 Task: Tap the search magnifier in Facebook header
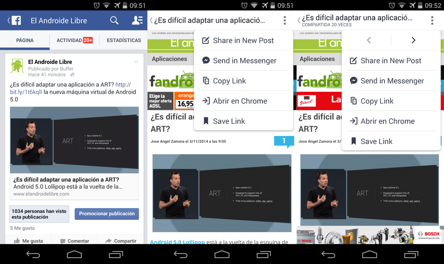[x=114, y=20]
